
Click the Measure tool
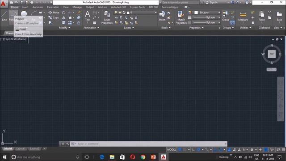click(x=243, y=16)
